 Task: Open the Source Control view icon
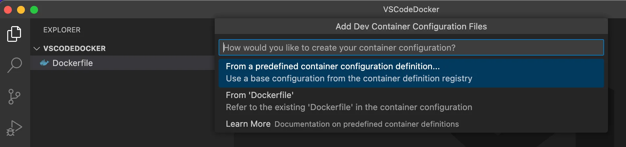coord(14,97)
